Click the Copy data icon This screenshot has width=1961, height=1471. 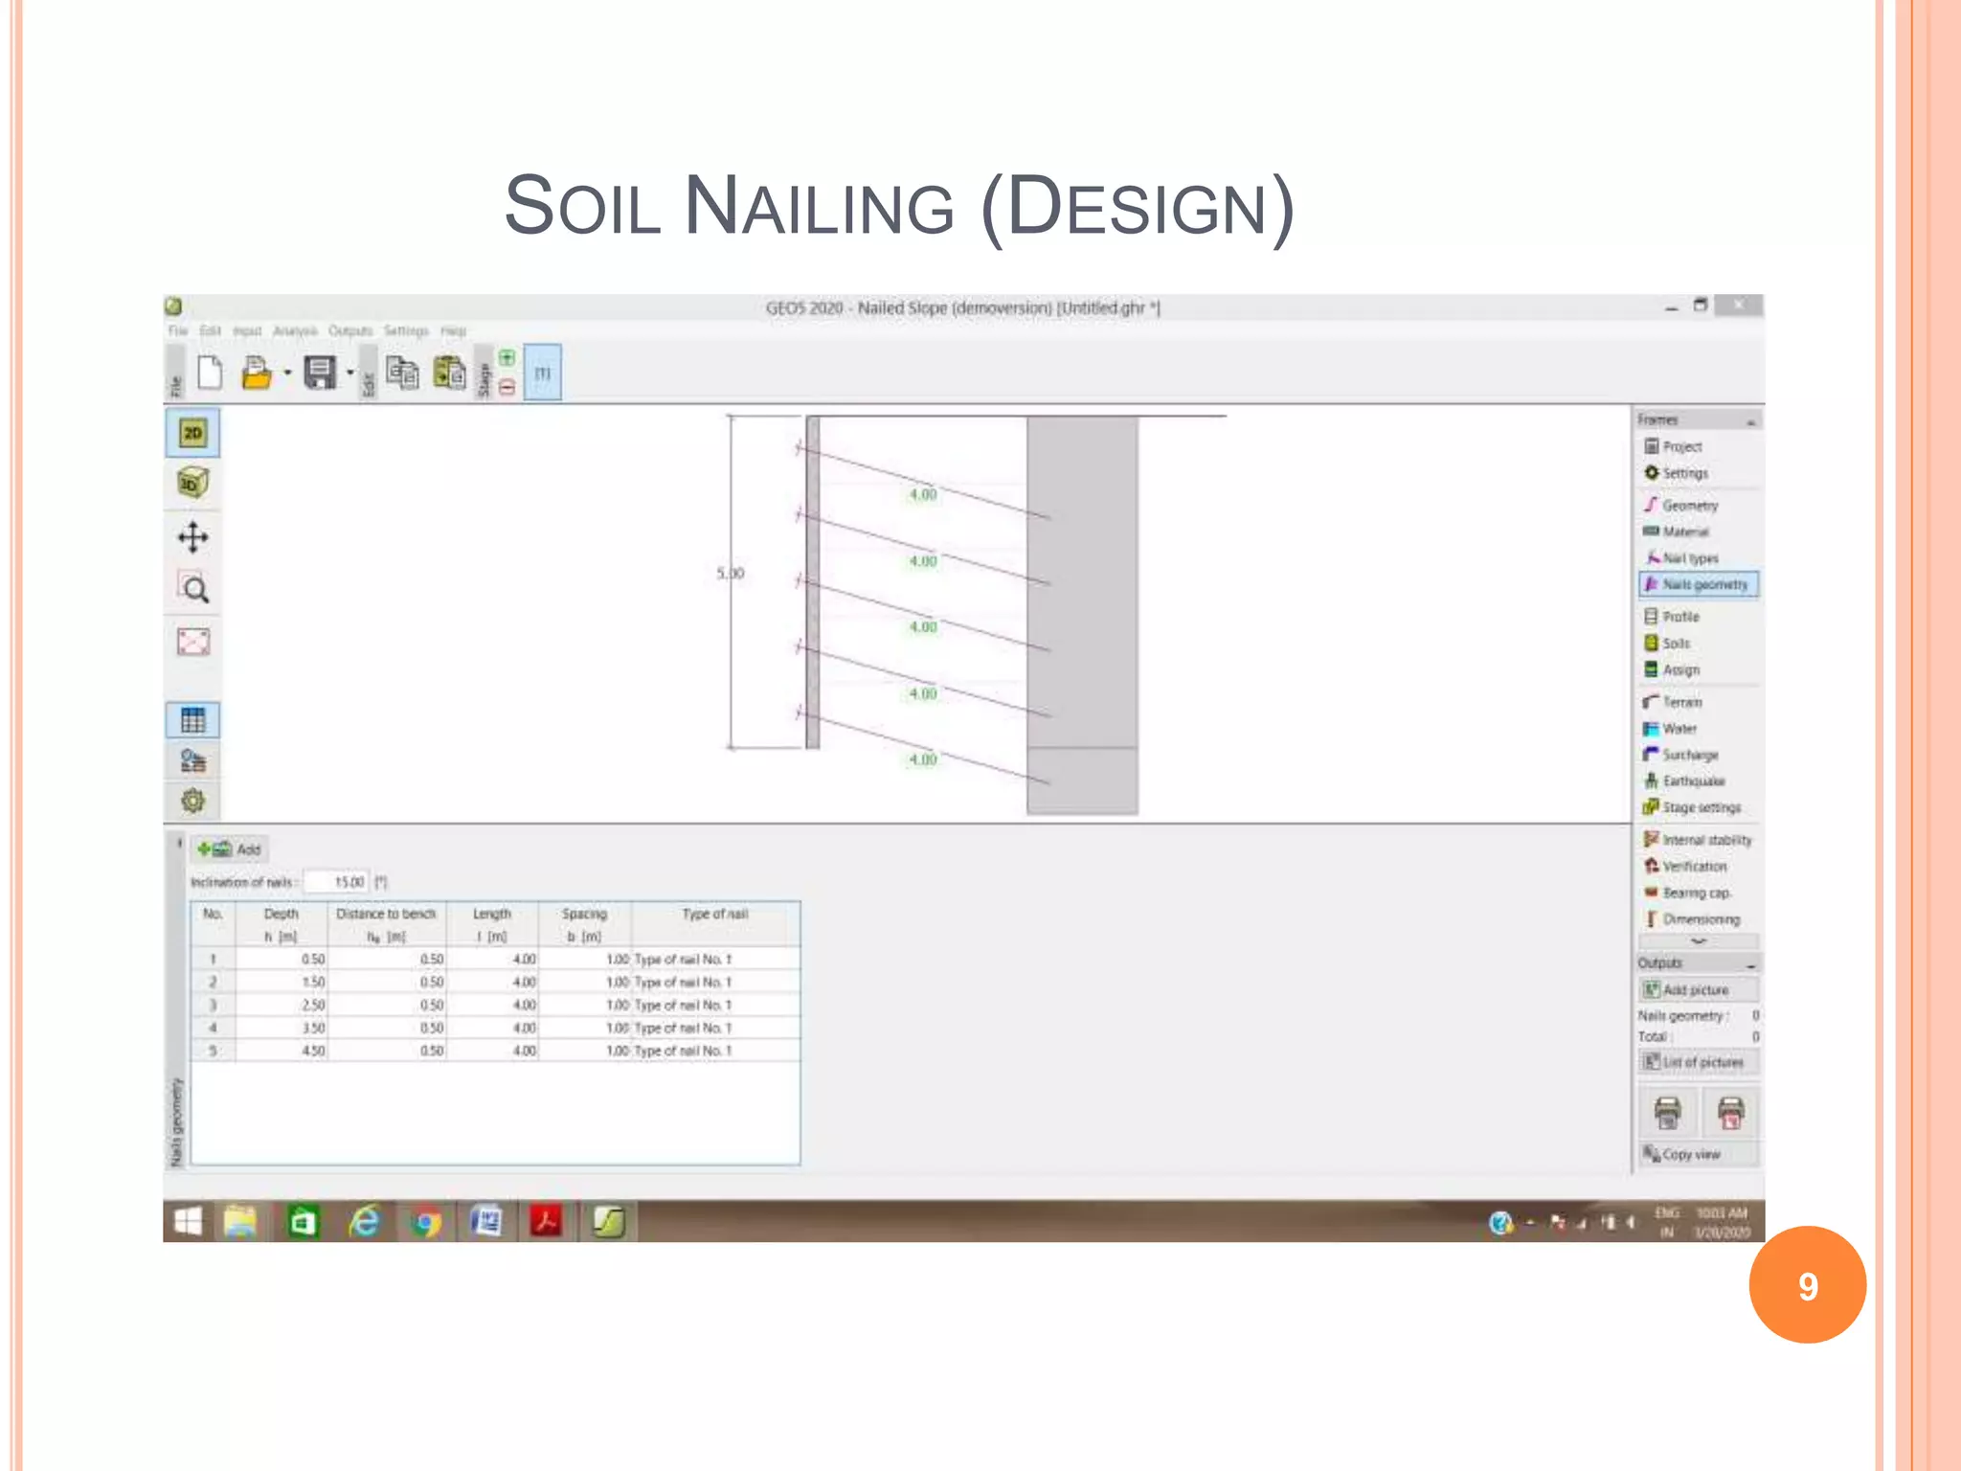tap(402, 373)
